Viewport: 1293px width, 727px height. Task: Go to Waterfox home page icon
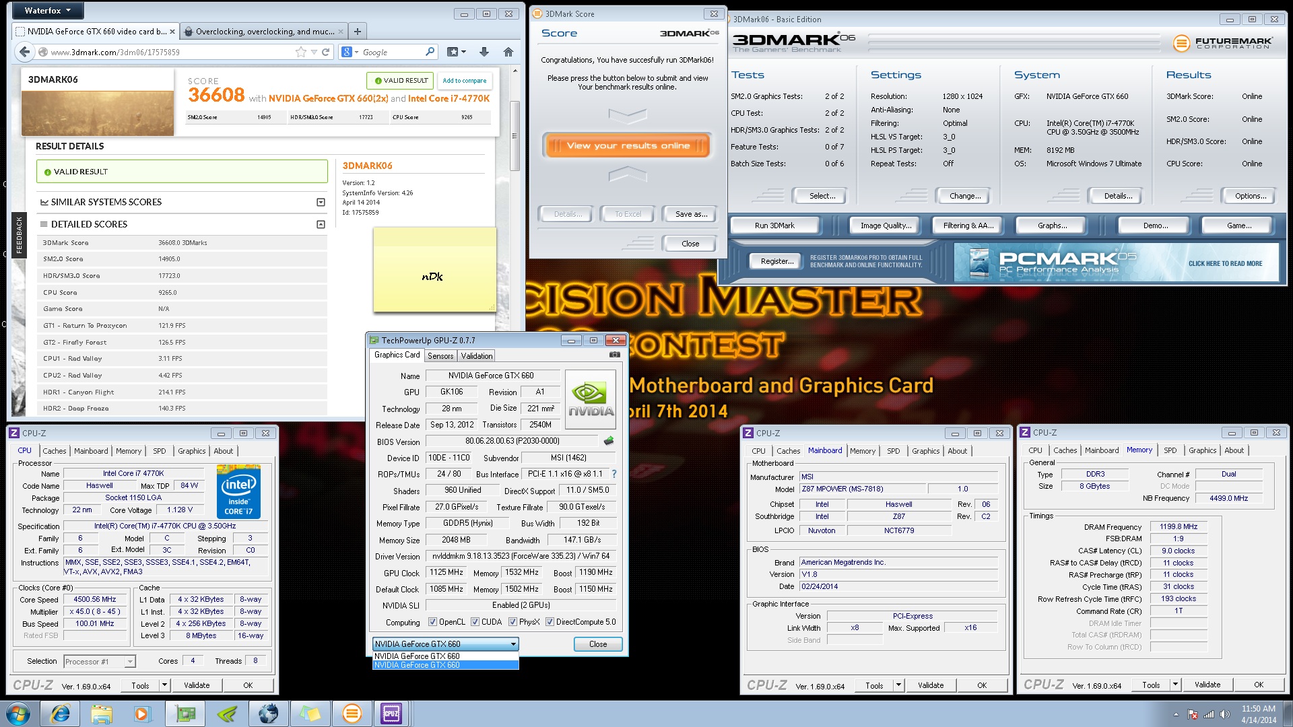(508, 52)
